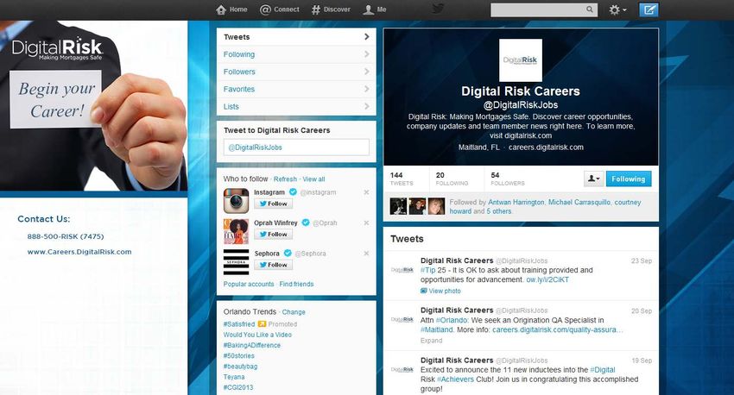This screenshot has width=734, height=395.
Task: Follow the Instagram account
Action: coord(274,204)
